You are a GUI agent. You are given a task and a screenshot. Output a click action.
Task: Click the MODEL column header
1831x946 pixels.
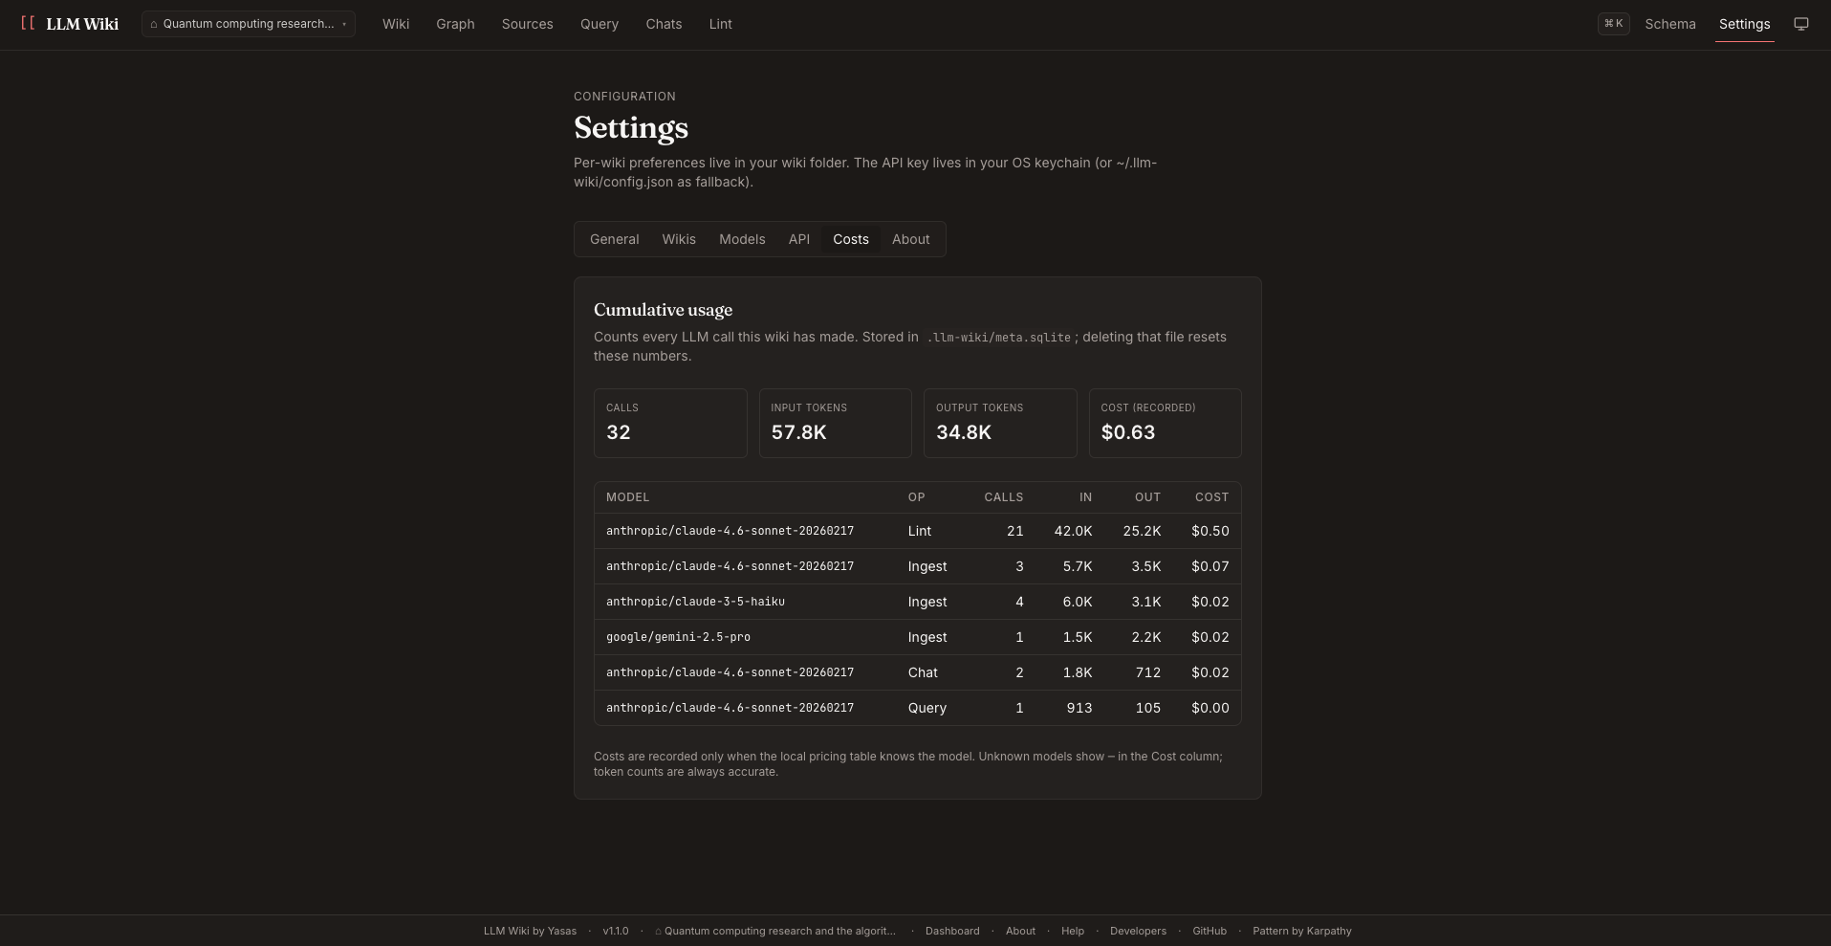[x=627, y=497]
